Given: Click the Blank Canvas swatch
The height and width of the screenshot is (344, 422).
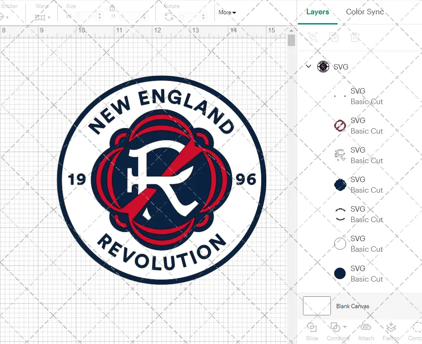Looking at the screenshot, I should tap(317, 306).
